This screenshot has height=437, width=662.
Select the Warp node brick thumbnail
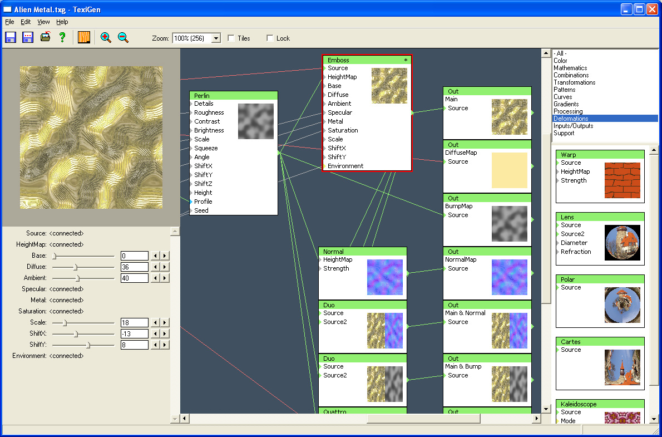[x=622, y=180]
